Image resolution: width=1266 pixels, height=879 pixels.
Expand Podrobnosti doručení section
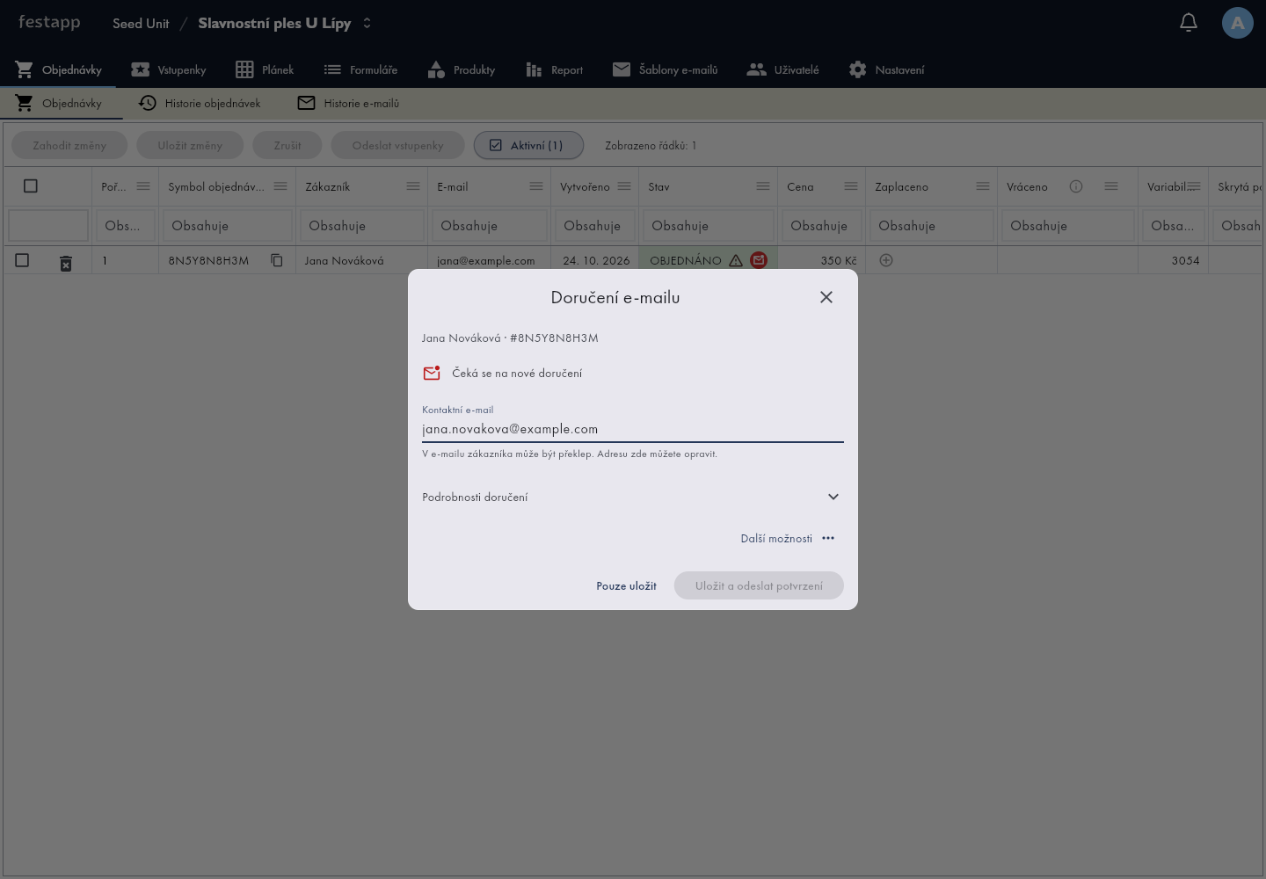pos(631,497)
